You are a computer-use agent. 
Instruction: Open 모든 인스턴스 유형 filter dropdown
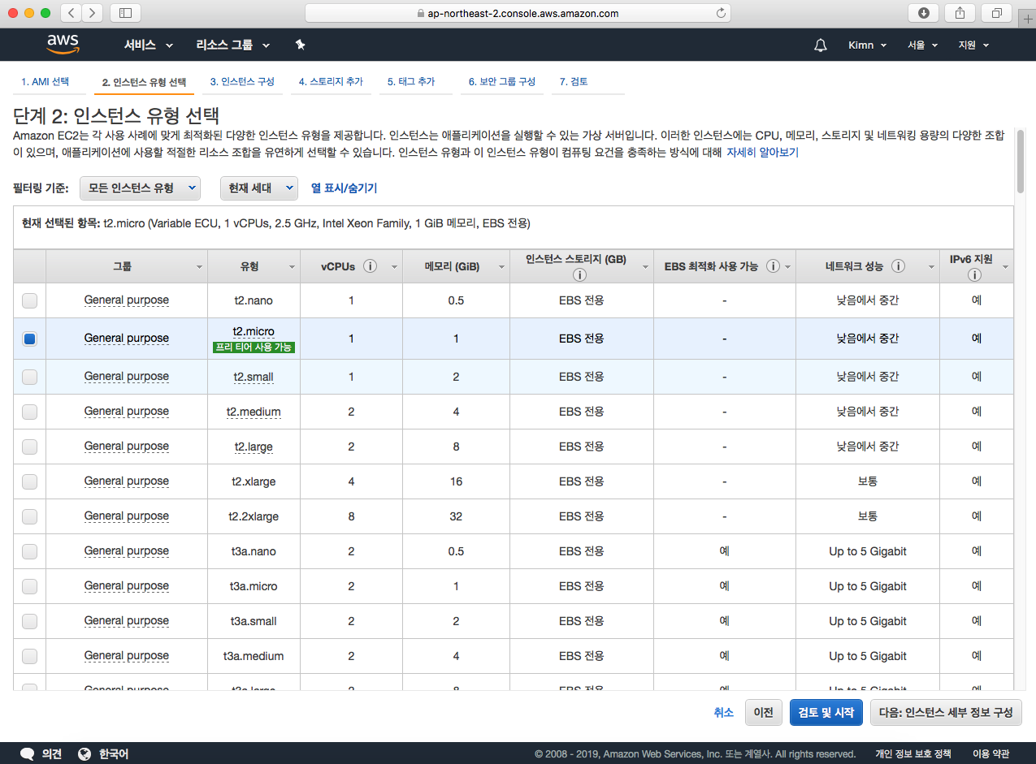click(x=140, y=188)
